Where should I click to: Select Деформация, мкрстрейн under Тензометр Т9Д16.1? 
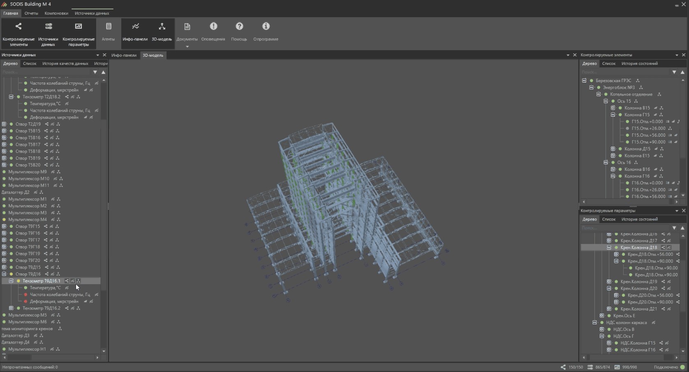(x=54, y=301)
